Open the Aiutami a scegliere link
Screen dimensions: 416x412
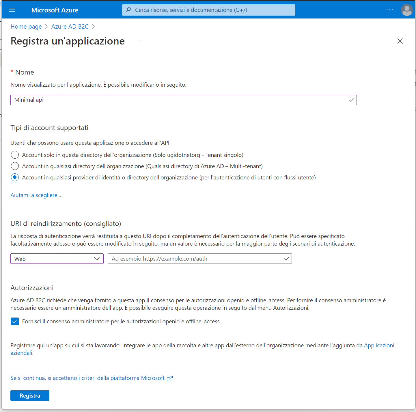point(36,195)
